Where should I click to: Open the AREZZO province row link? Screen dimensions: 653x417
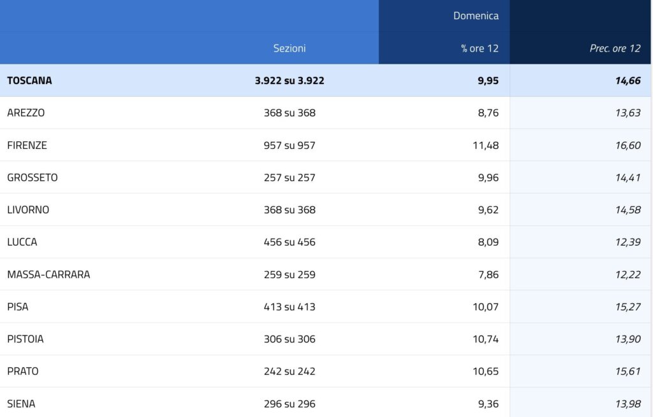[26, 113]
